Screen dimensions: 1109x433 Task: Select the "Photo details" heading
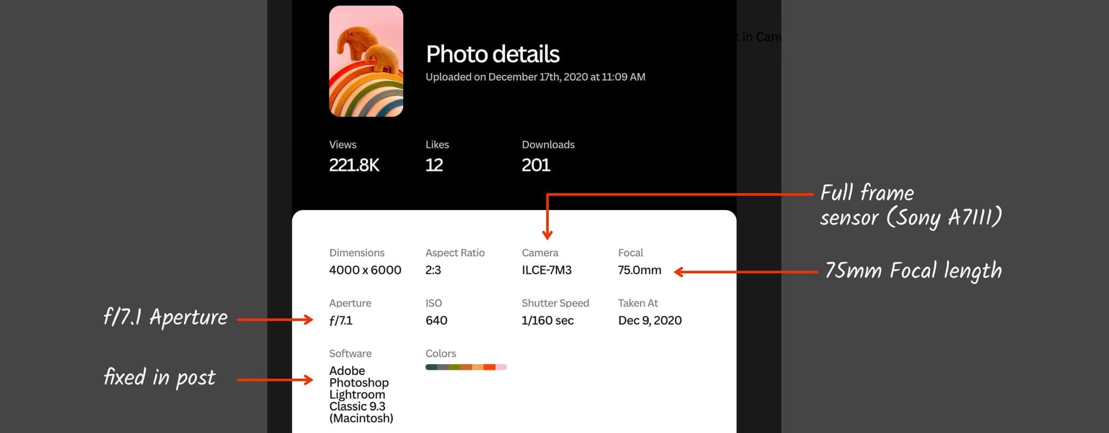pyautogui.click(x=492, y=54)
